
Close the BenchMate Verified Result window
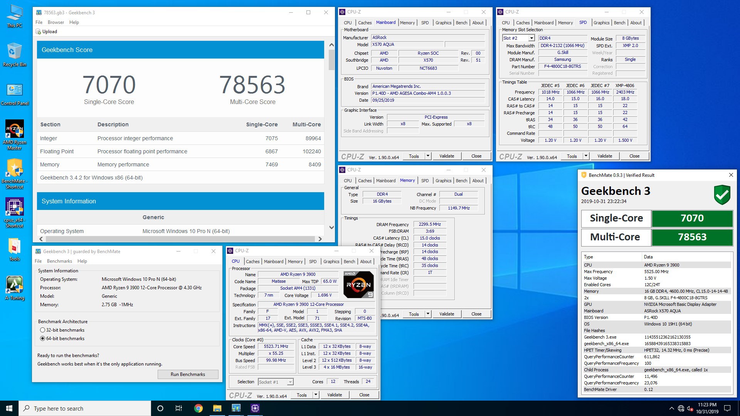coord(731,175)
